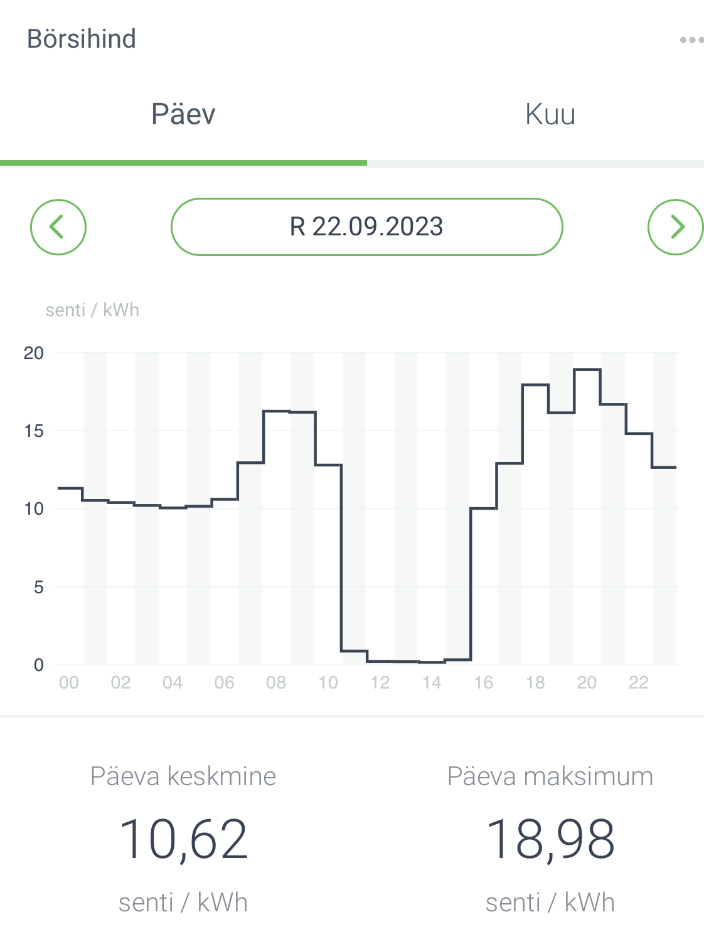Switch to the Kuu tab

550,115
